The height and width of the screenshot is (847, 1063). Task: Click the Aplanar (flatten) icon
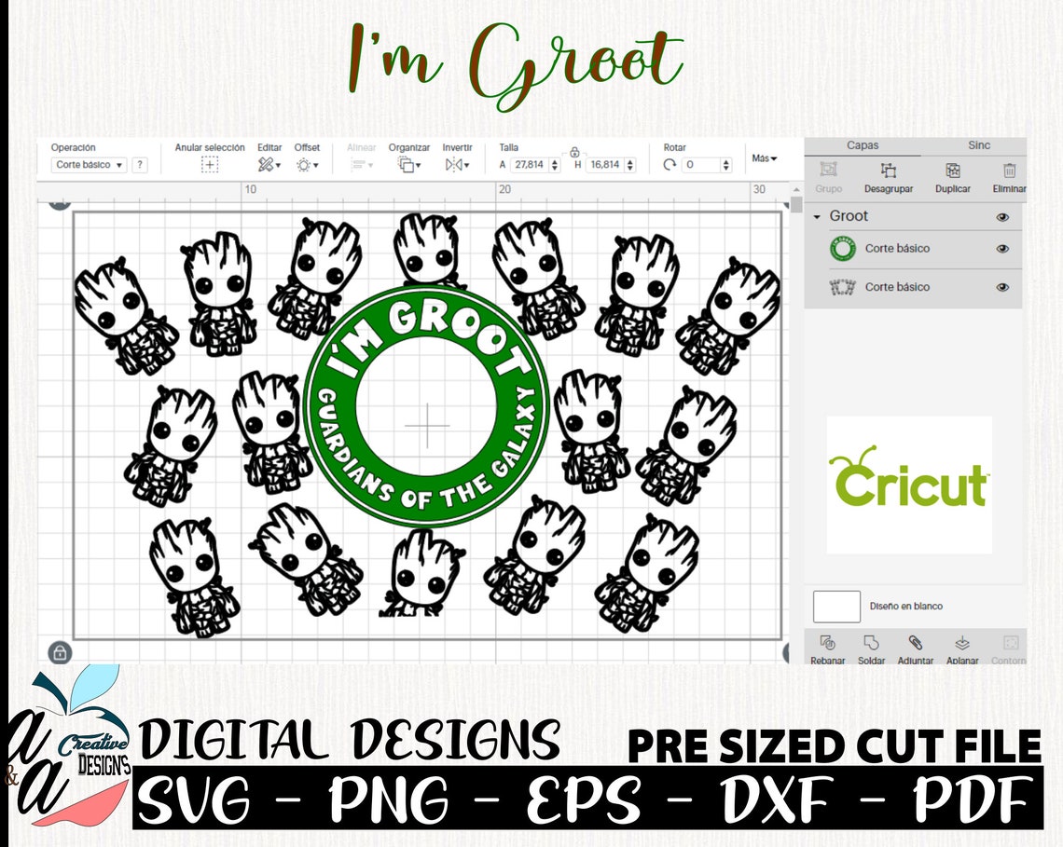tap(961, 645)
